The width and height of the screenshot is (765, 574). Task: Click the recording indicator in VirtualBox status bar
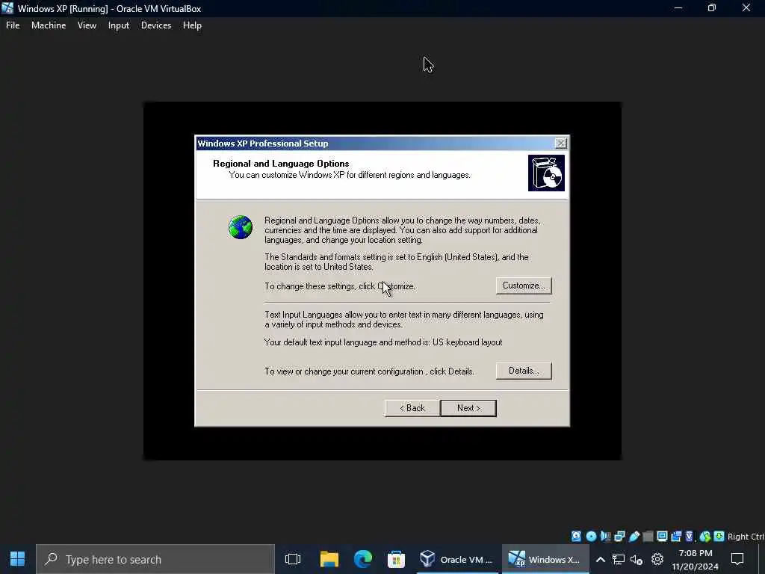(x=676, y=537)
